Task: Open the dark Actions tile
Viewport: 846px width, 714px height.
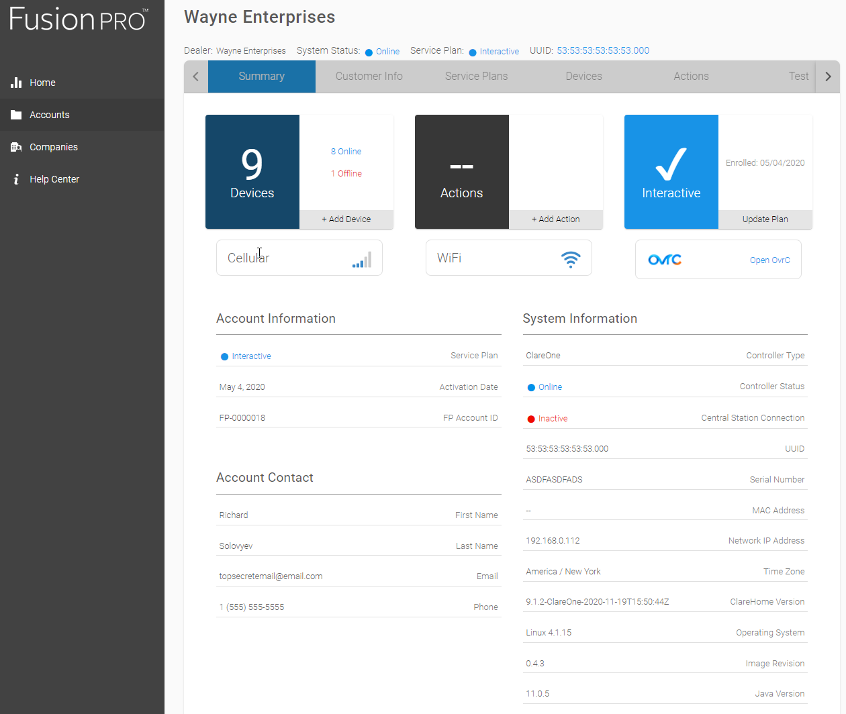Action: coord(462,172)
